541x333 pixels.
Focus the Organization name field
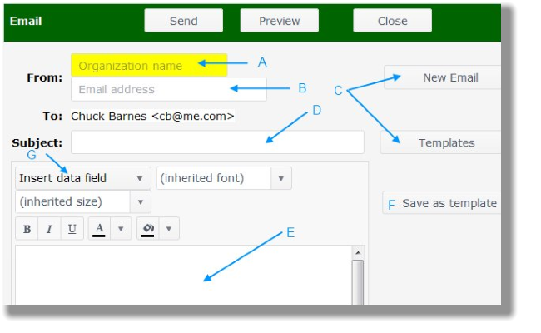click(x=149, y=66)
